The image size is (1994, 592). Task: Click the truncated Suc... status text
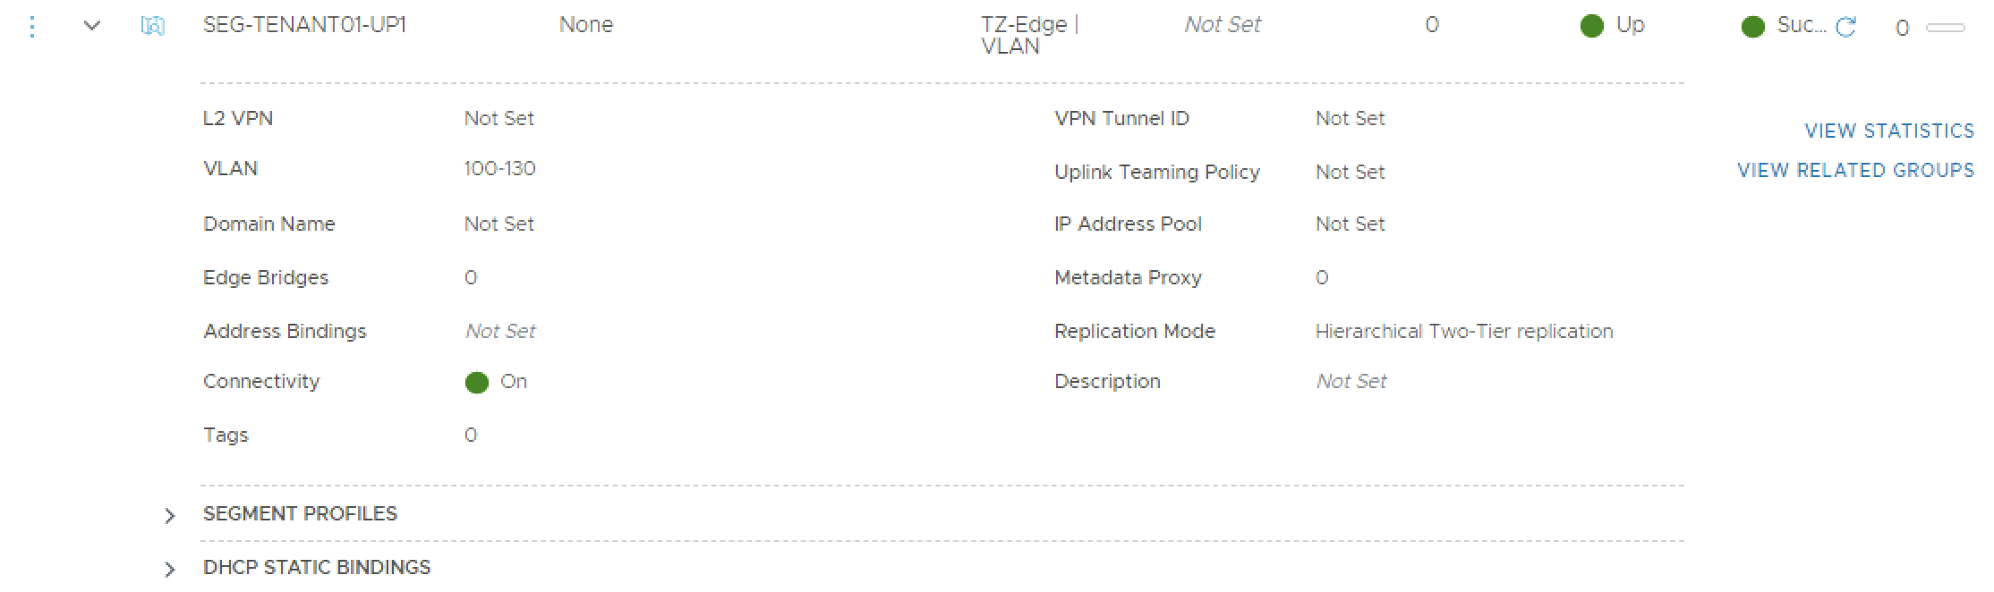1801,26
